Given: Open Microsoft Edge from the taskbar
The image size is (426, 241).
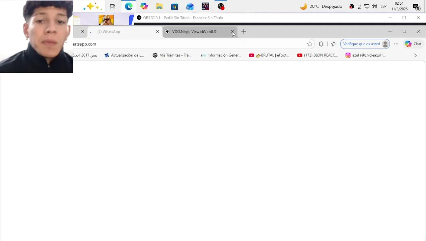Looking at the screenshot, I should 129,6.
